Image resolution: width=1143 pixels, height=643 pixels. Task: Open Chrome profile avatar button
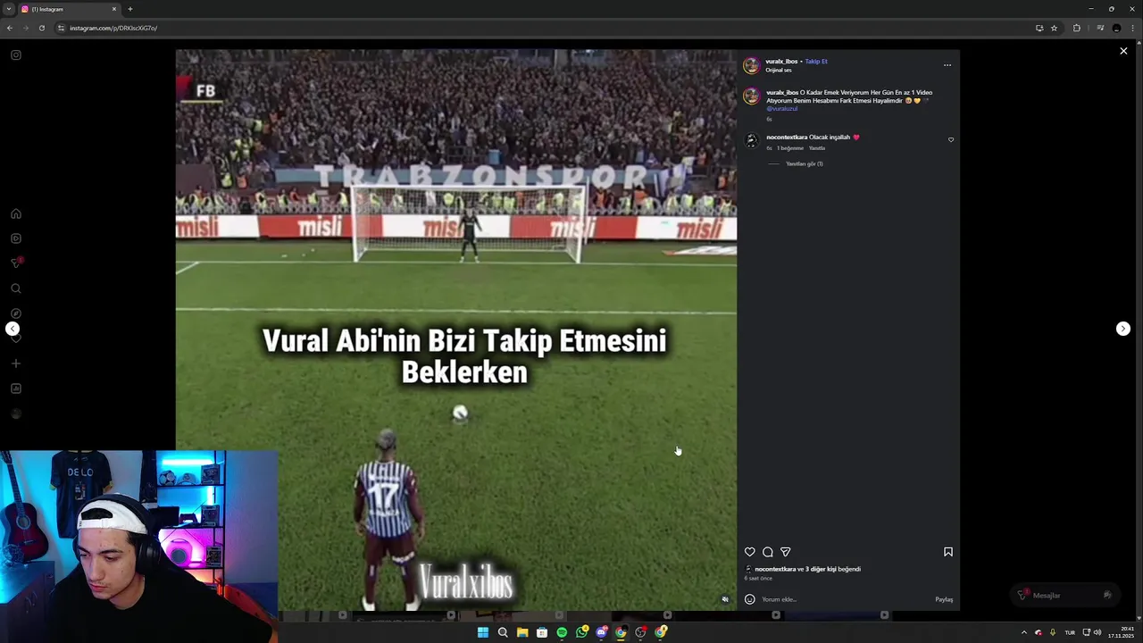click(x=1116, y=28)
